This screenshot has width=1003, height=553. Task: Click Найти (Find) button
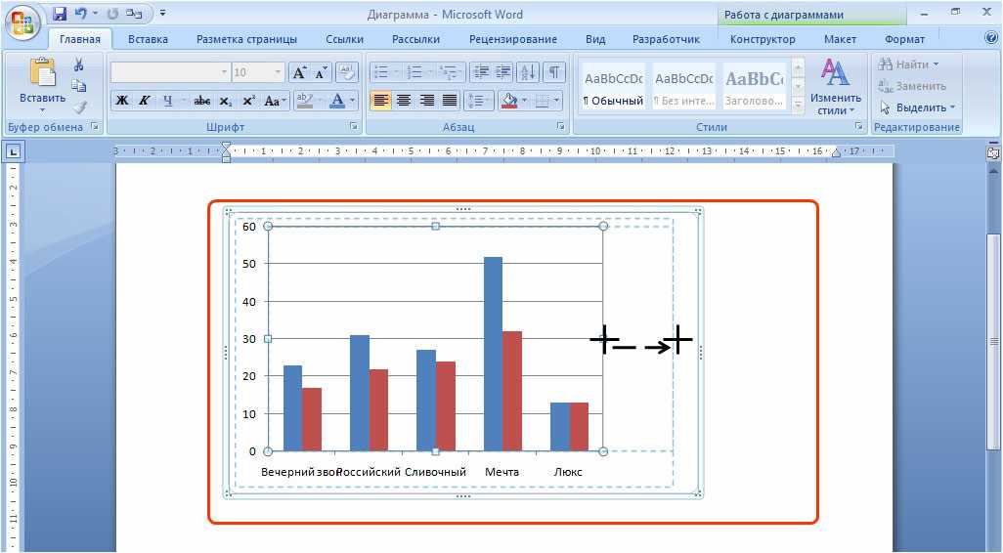pyautogui.click(x=909, y=64)
